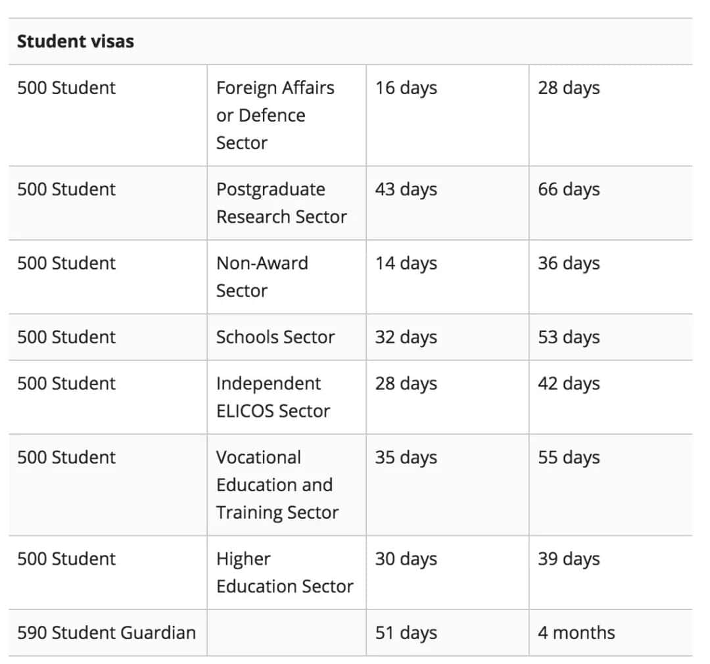Click 500 Student label in Schools Sector row
Image resolution: width=710 pixels, height=664 pixels.
pos(66,337)
